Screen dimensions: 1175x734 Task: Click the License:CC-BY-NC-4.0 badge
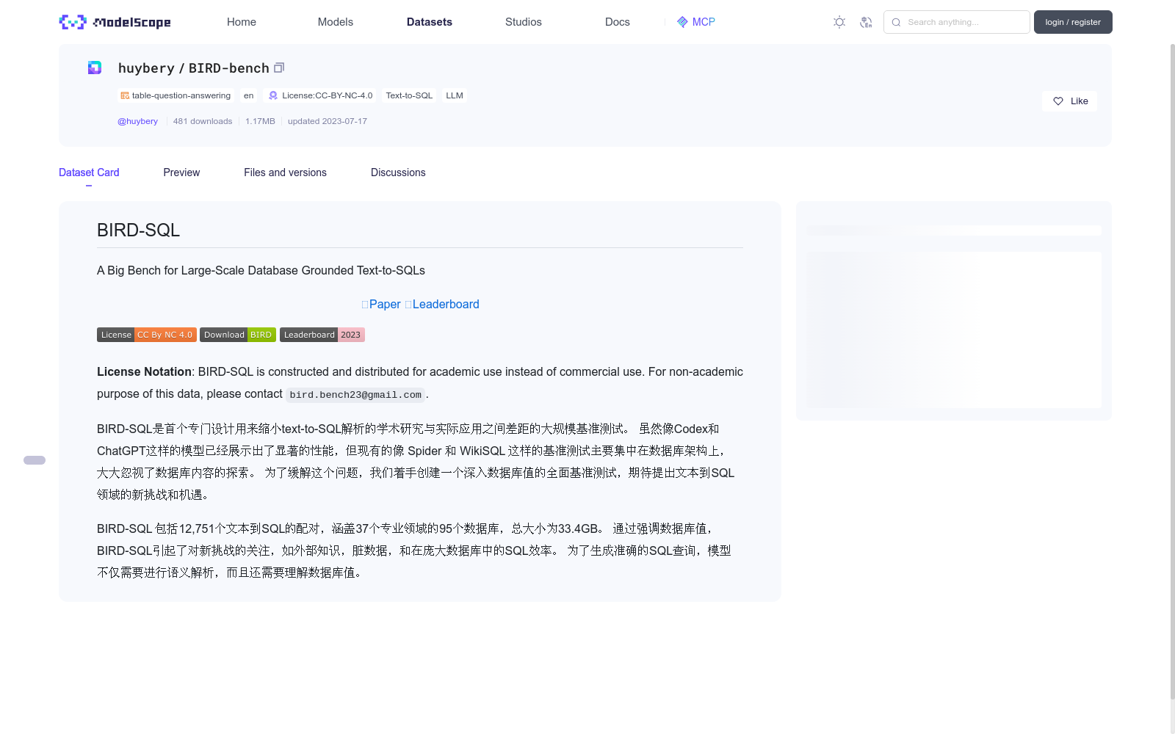point(320,95)
